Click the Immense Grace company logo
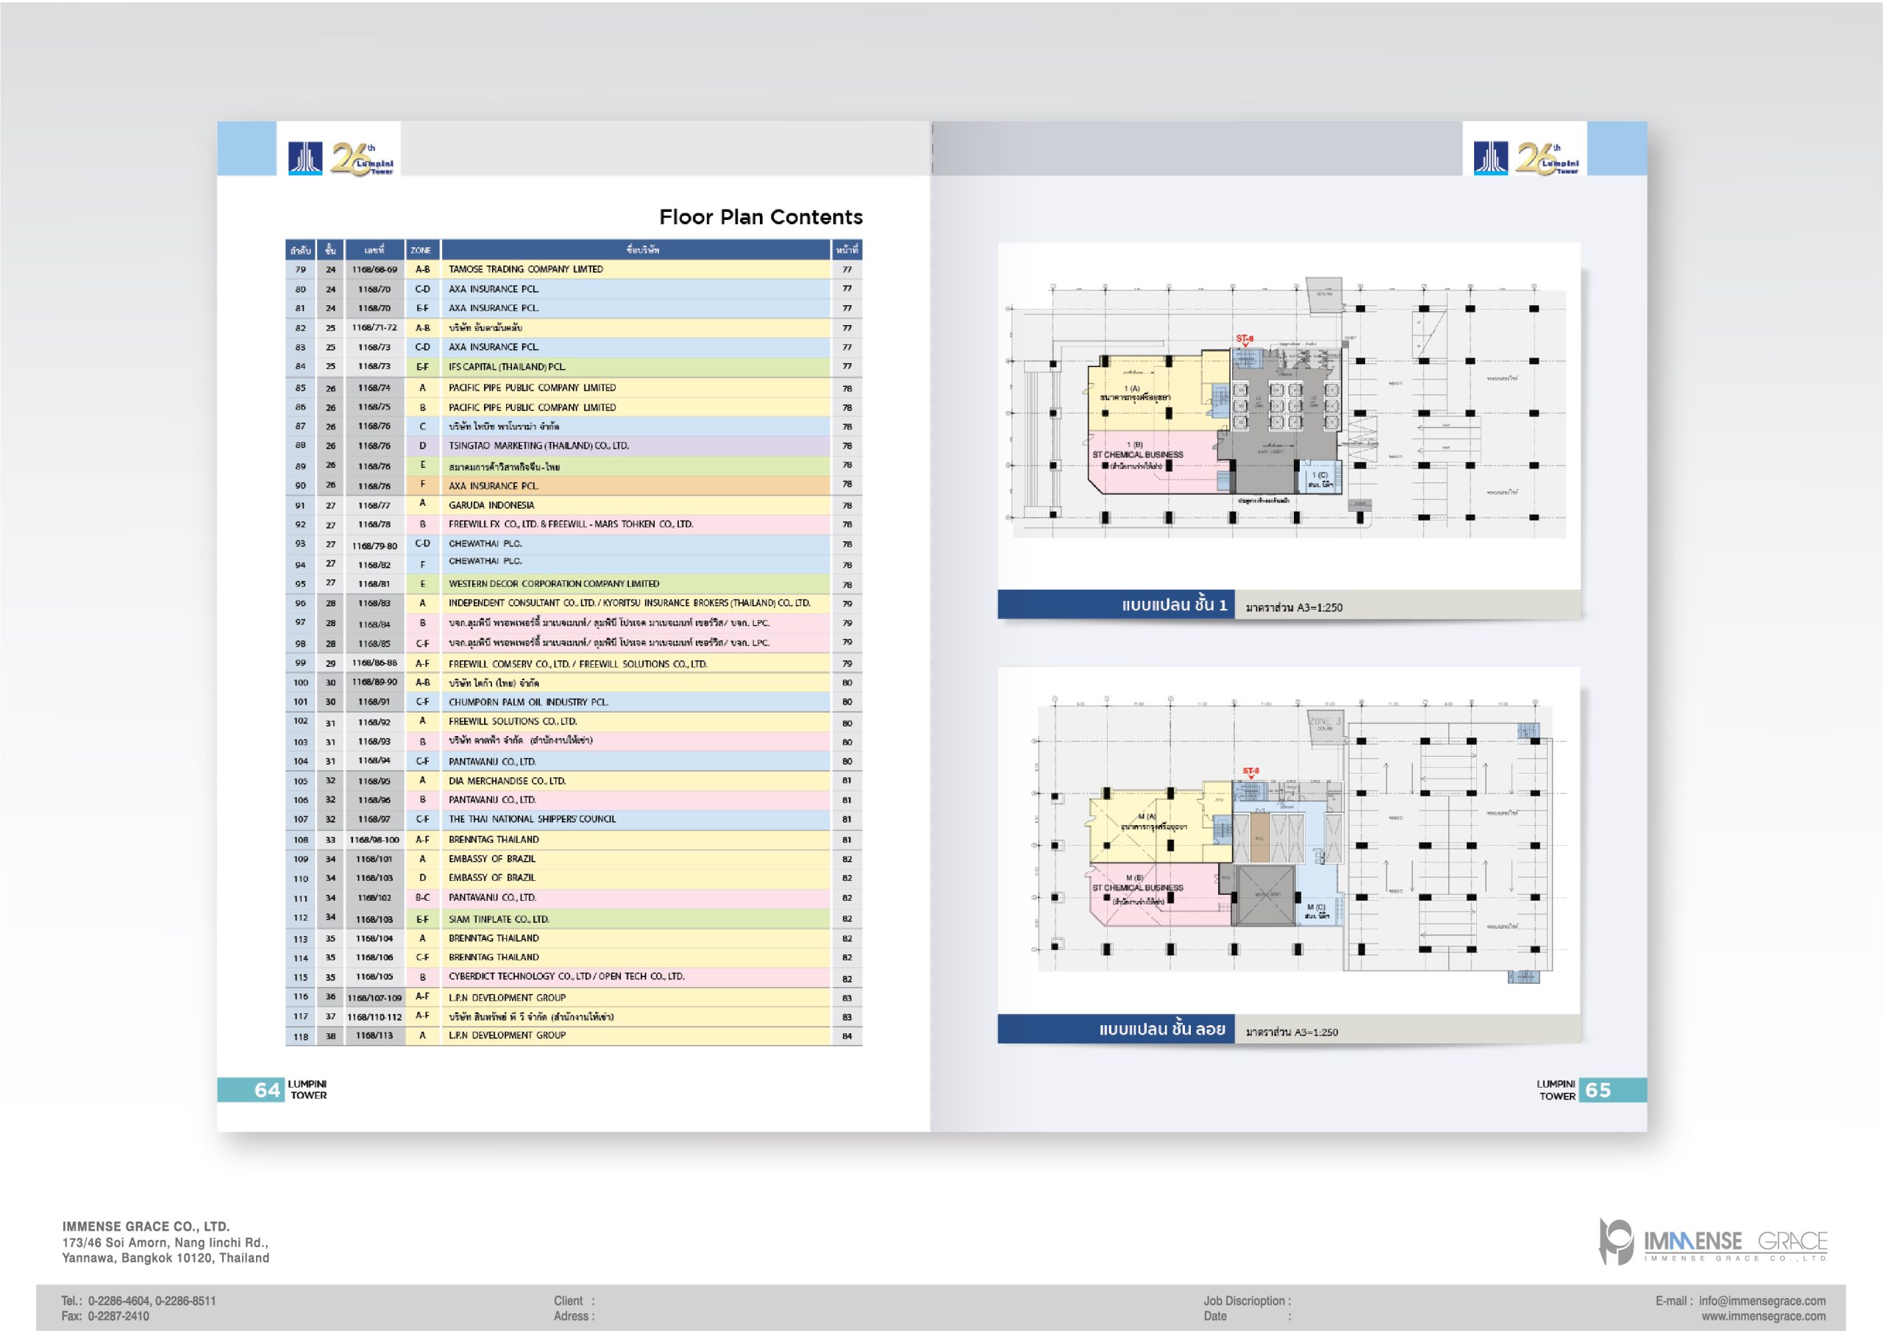The height and width of the screenshot is (1331, 1883). [x=1712, y=1241]
